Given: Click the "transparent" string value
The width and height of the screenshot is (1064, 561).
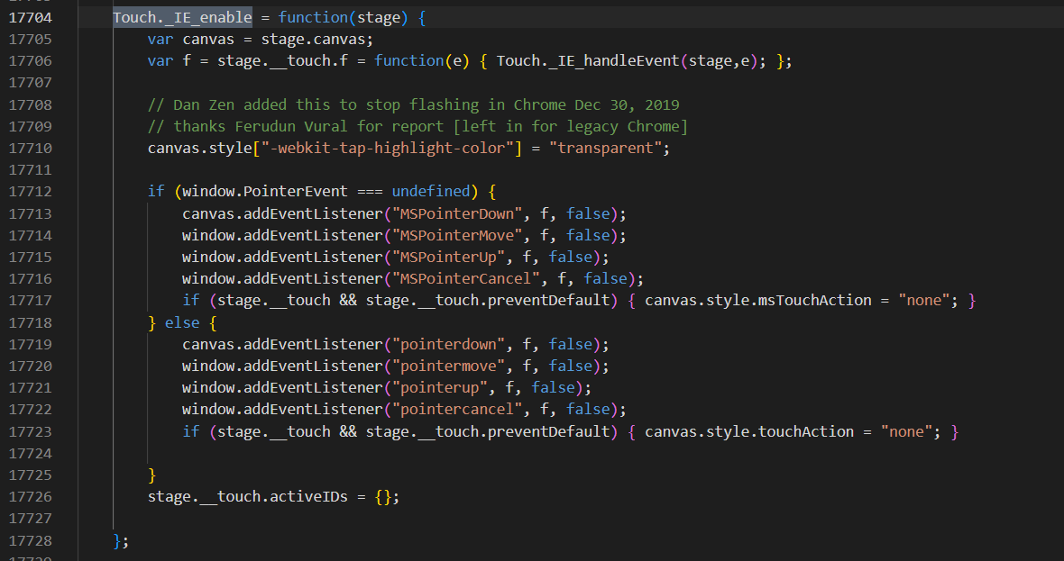Looking at the screenshot, I should [608, 148].
